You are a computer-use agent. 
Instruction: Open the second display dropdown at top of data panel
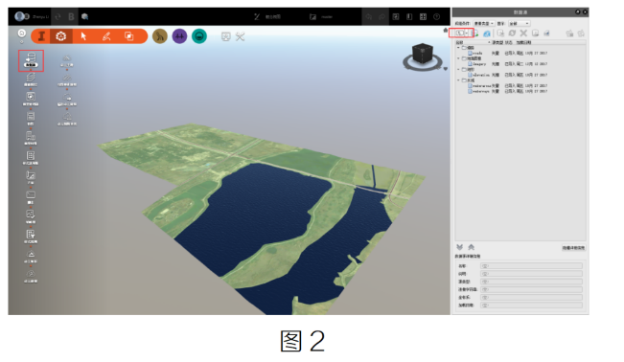click(x=520, y=24)
